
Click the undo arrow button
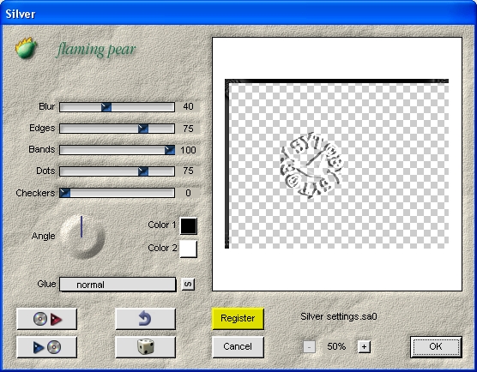146,319
